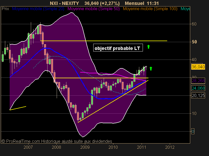Click the 40 price axis label
This screenshot has height=156, width=209.
194,60
